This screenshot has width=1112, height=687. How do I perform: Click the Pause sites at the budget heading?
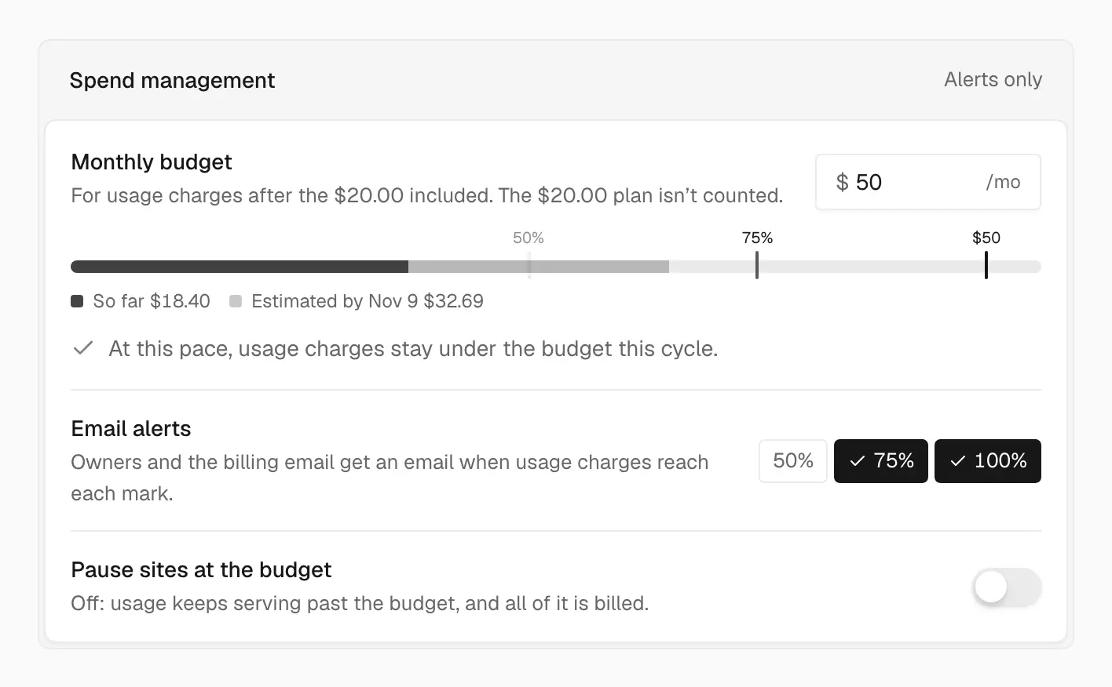coord(201,569)
